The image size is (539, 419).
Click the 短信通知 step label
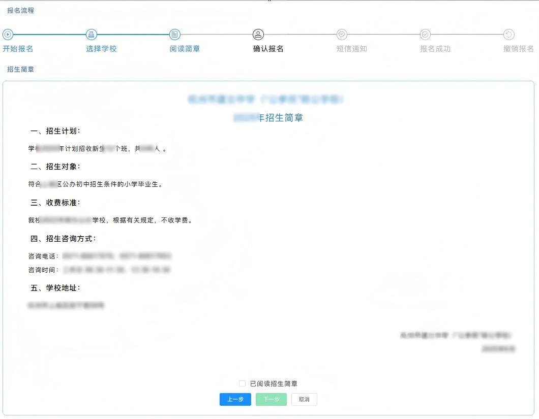[351, 49]
